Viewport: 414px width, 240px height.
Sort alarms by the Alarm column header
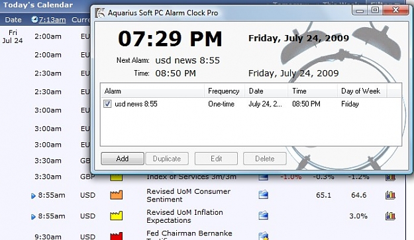click(152, 91)
